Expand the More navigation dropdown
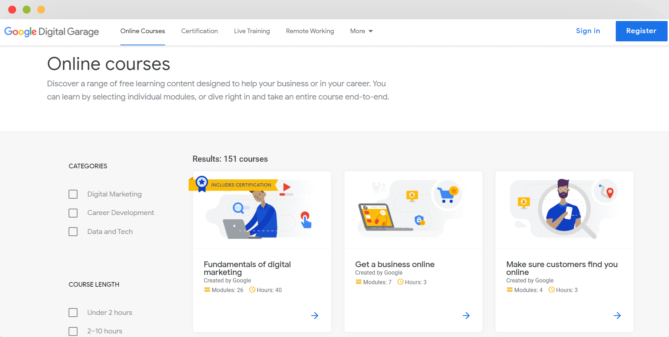Viewport: 669px width, 337px height. pos(361,31)
